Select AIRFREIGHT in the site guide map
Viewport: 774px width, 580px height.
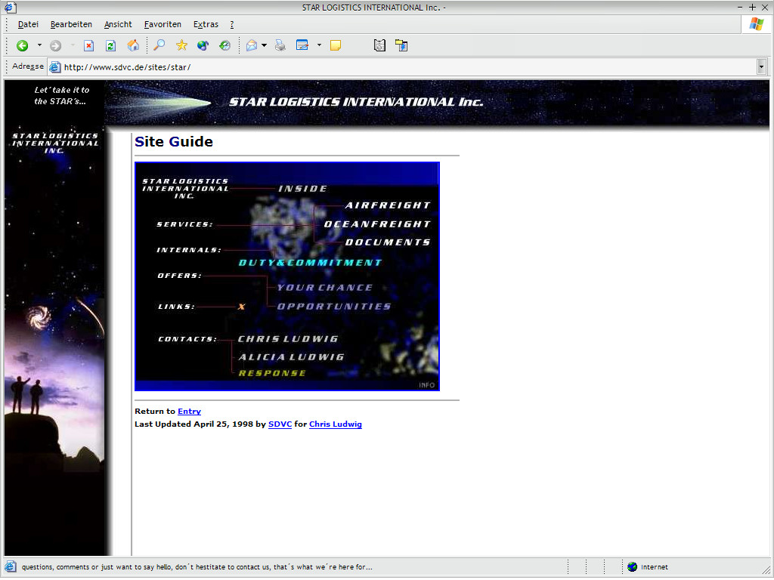(x=387, y=205)
